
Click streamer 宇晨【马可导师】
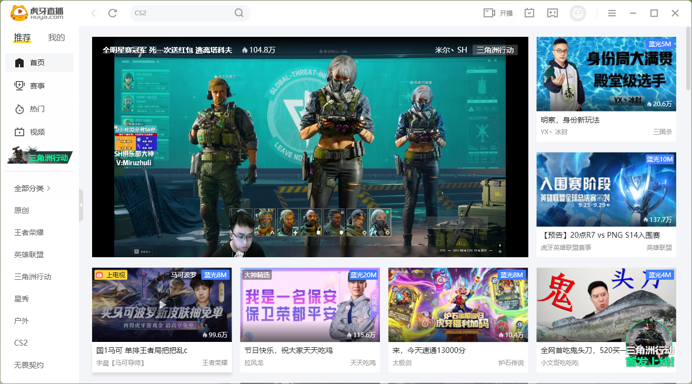[120, 363]
